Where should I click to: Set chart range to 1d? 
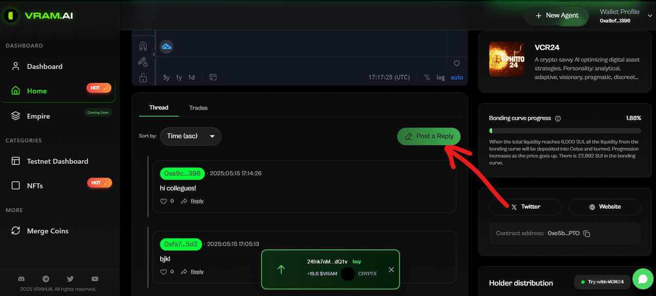191,77
